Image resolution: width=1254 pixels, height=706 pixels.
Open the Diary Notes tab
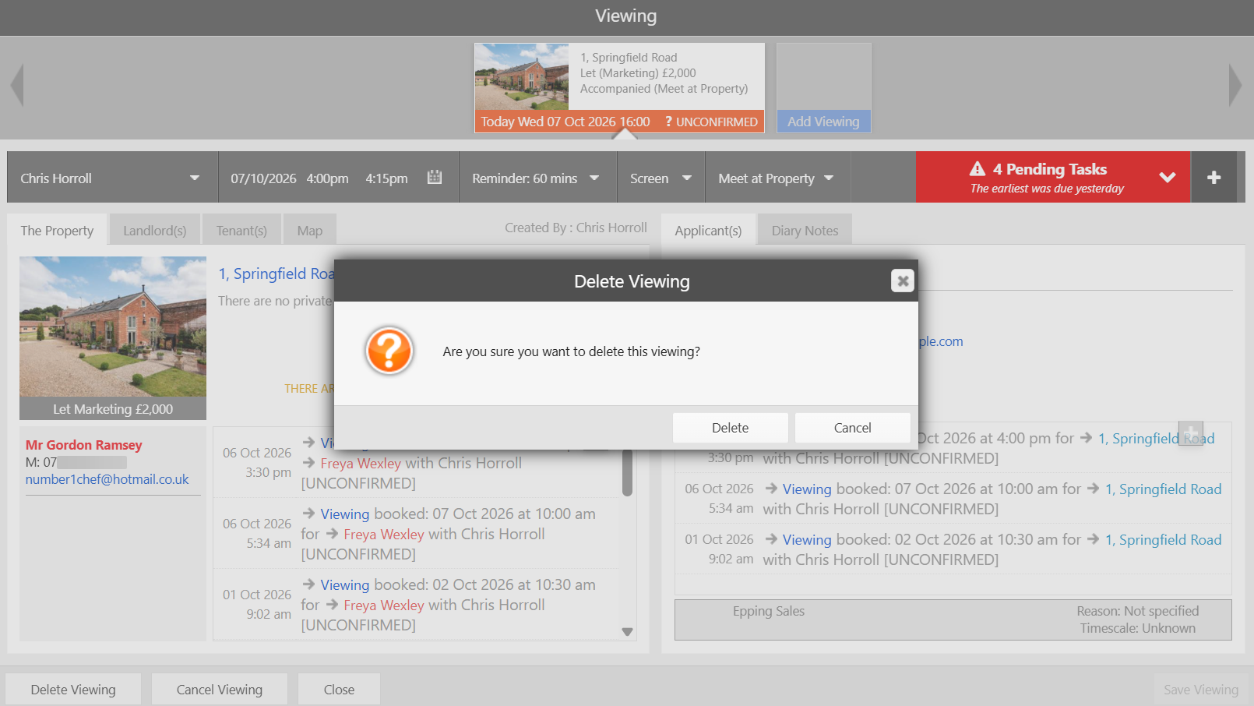805,231
